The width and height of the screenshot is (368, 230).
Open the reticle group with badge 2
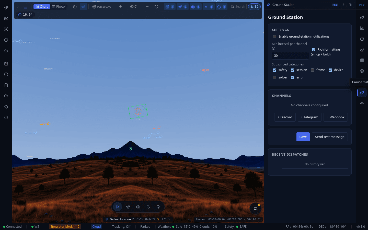point(222,7)
